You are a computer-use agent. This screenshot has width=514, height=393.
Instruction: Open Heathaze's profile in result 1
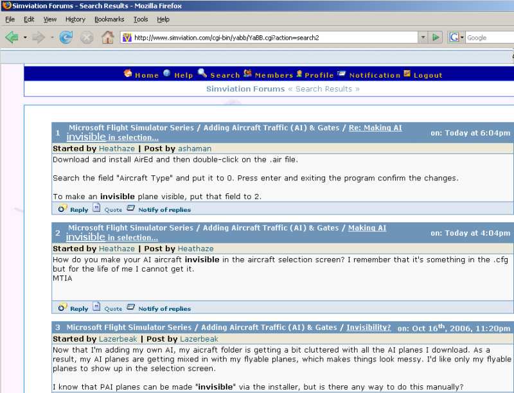117,149
